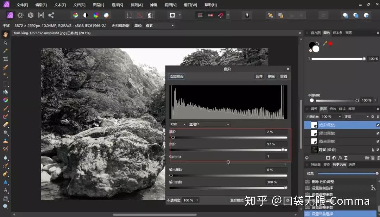This screenshot has height=217, width=380.
Task: Open the RGB channel dropdown in 色阶 dialog
Action: [178, 124]
